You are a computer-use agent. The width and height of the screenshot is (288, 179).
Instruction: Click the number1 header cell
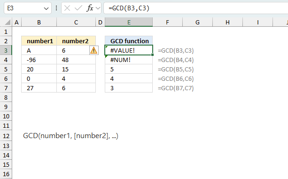coord(39,41)
